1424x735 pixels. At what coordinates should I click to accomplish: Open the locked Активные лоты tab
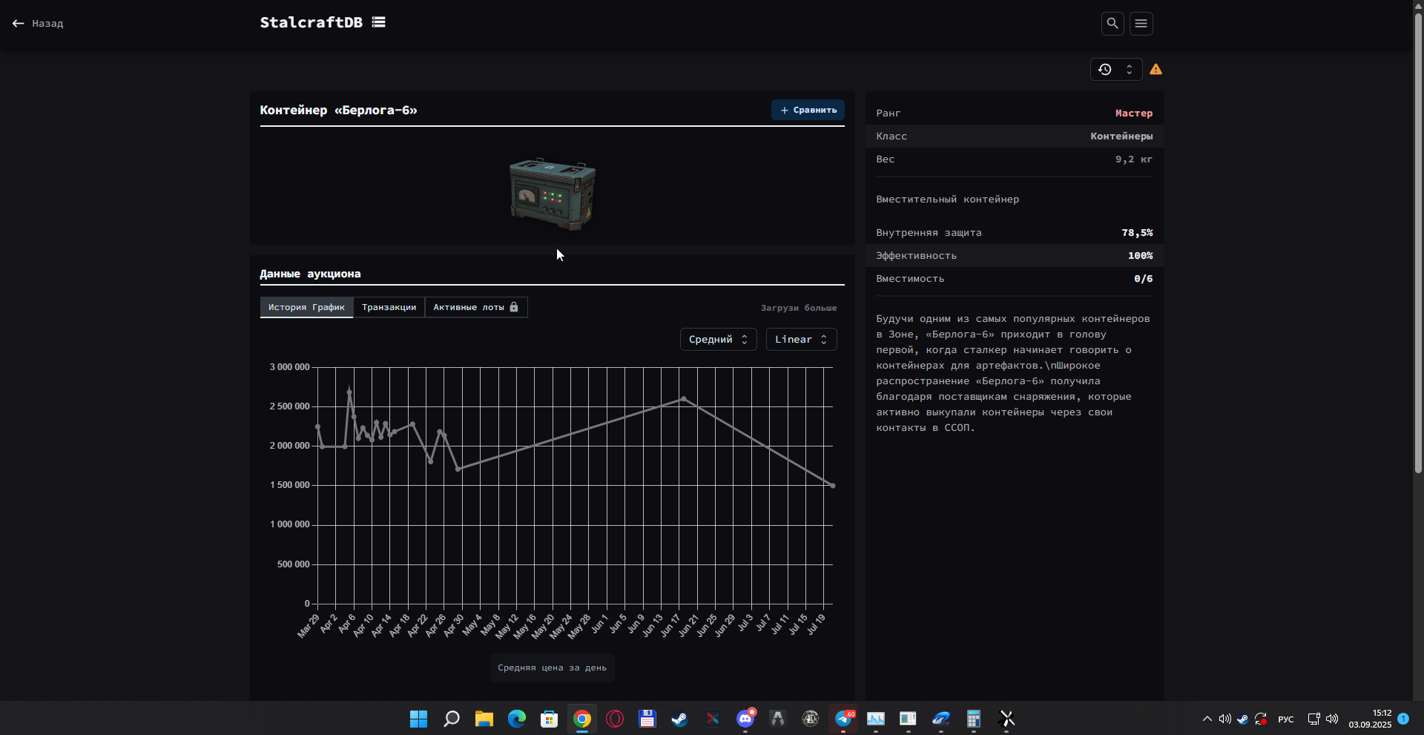(475, 307)
